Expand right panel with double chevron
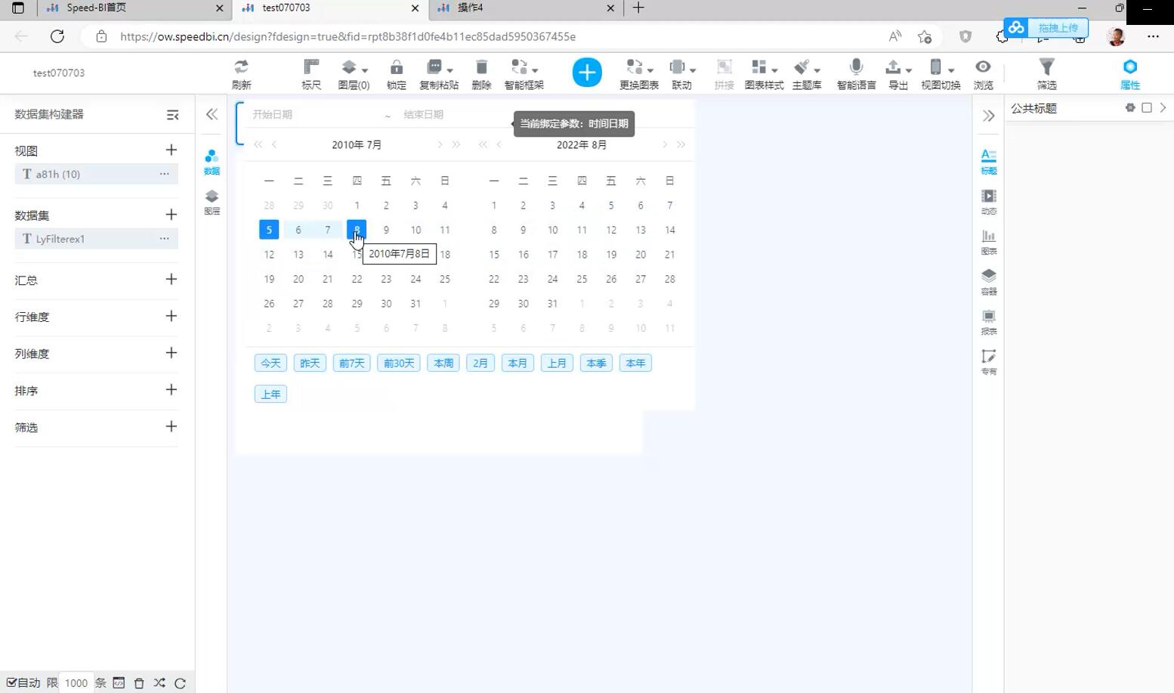 click(988, 116)
